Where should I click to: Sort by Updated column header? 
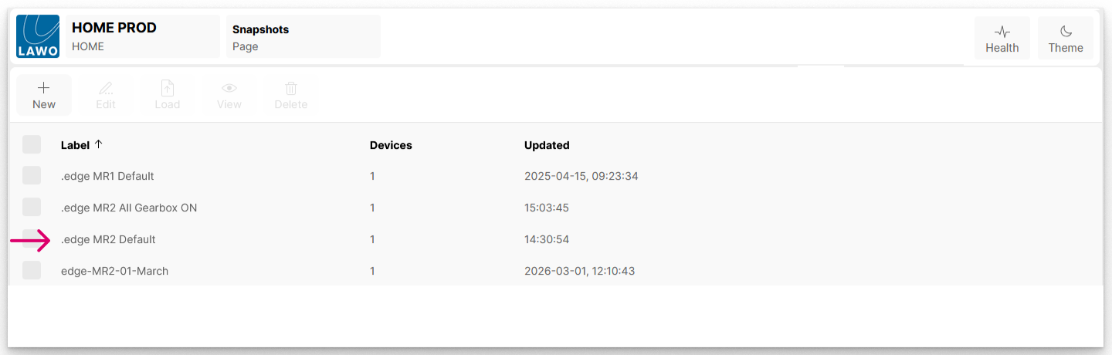pos(547,145)
